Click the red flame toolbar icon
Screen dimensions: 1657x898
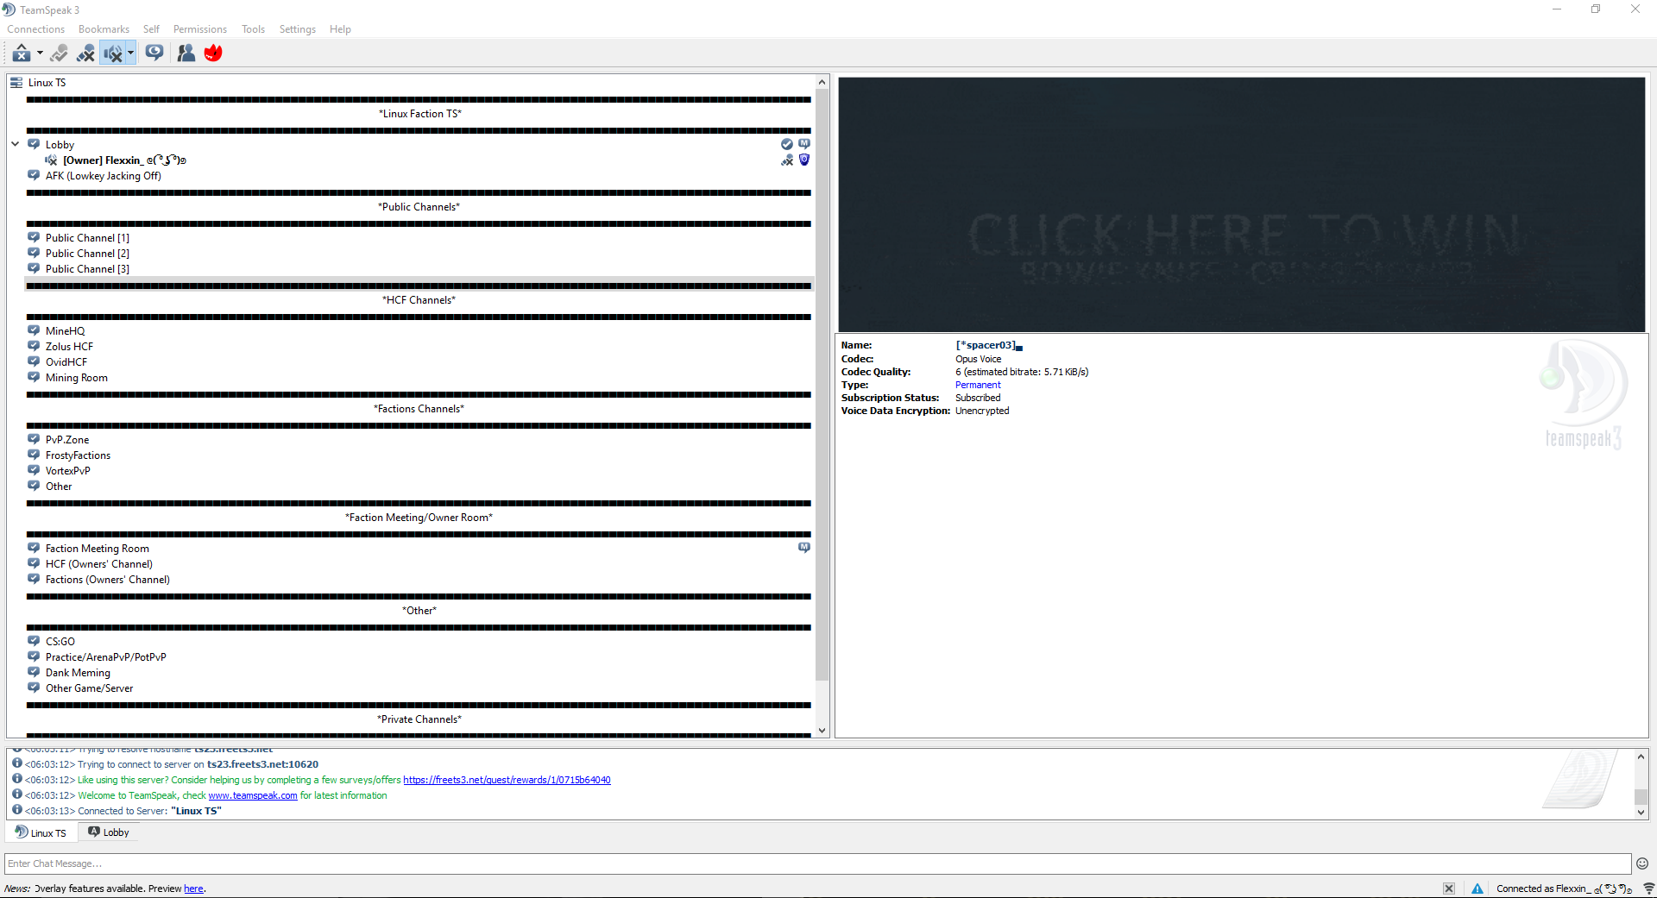(x=213, y=53)
